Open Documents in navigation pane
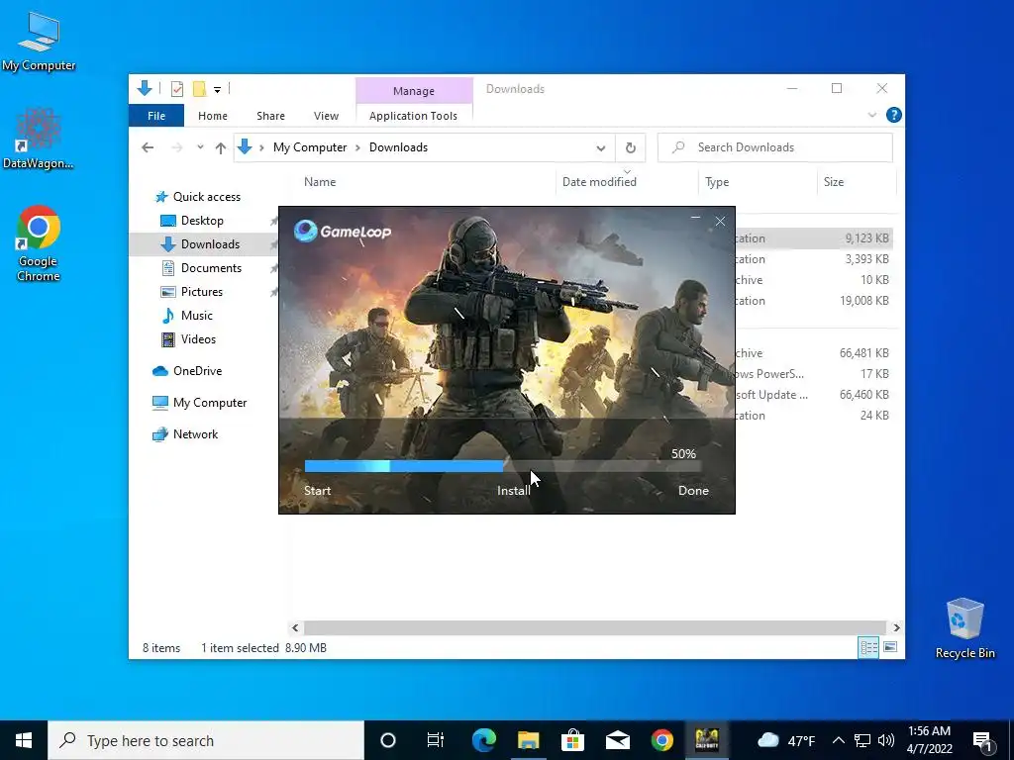The image size is (1014, 760). [211, 268]
